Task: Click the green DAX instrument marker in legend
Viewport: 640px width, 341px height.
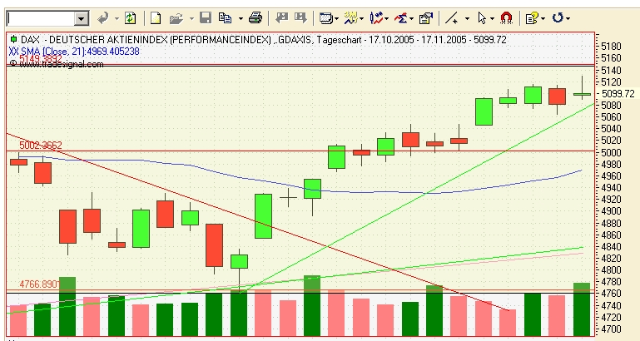Action: pos(13,40)
